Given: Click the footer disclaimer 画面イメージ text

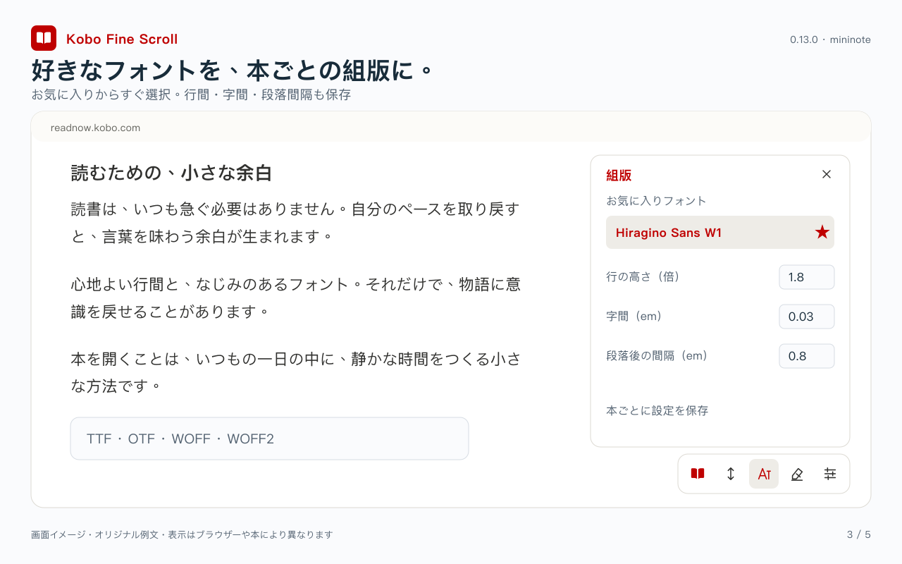Looking at the screenshot, I should pos(182,535).
